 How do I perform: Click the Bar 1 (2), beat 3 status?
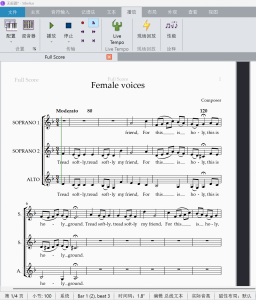(x=94, y=296)
